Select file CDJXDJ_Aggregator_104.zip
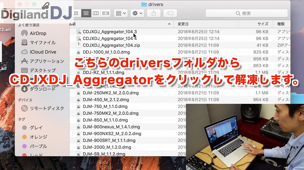This screenshot has width=304, height=170. click(111, 45)
